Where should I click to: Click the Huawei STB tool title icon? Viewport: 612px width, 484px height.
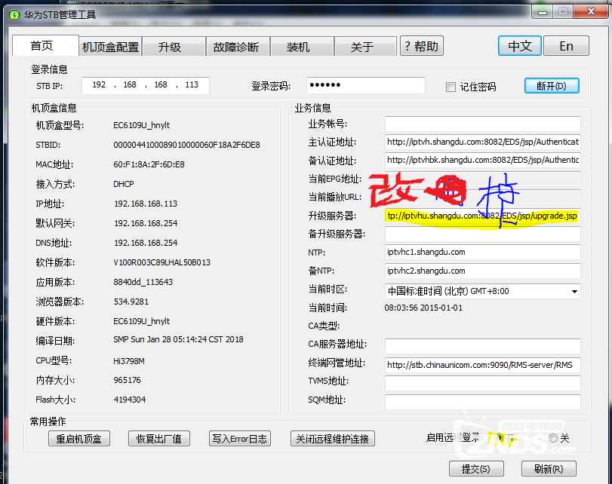[x=14, y=15]
